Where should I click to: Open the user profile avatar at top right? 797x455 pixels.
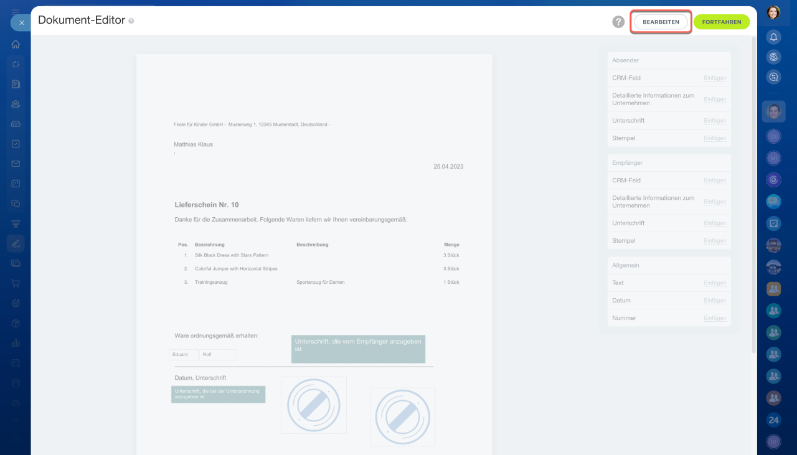coord(773,12)
